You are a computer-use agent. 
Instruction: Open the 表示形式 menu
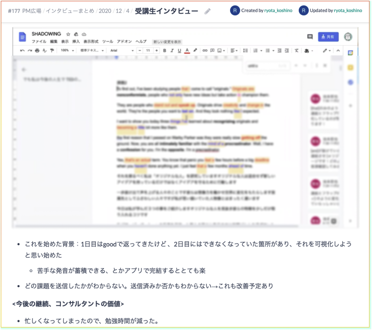(91, 42)
